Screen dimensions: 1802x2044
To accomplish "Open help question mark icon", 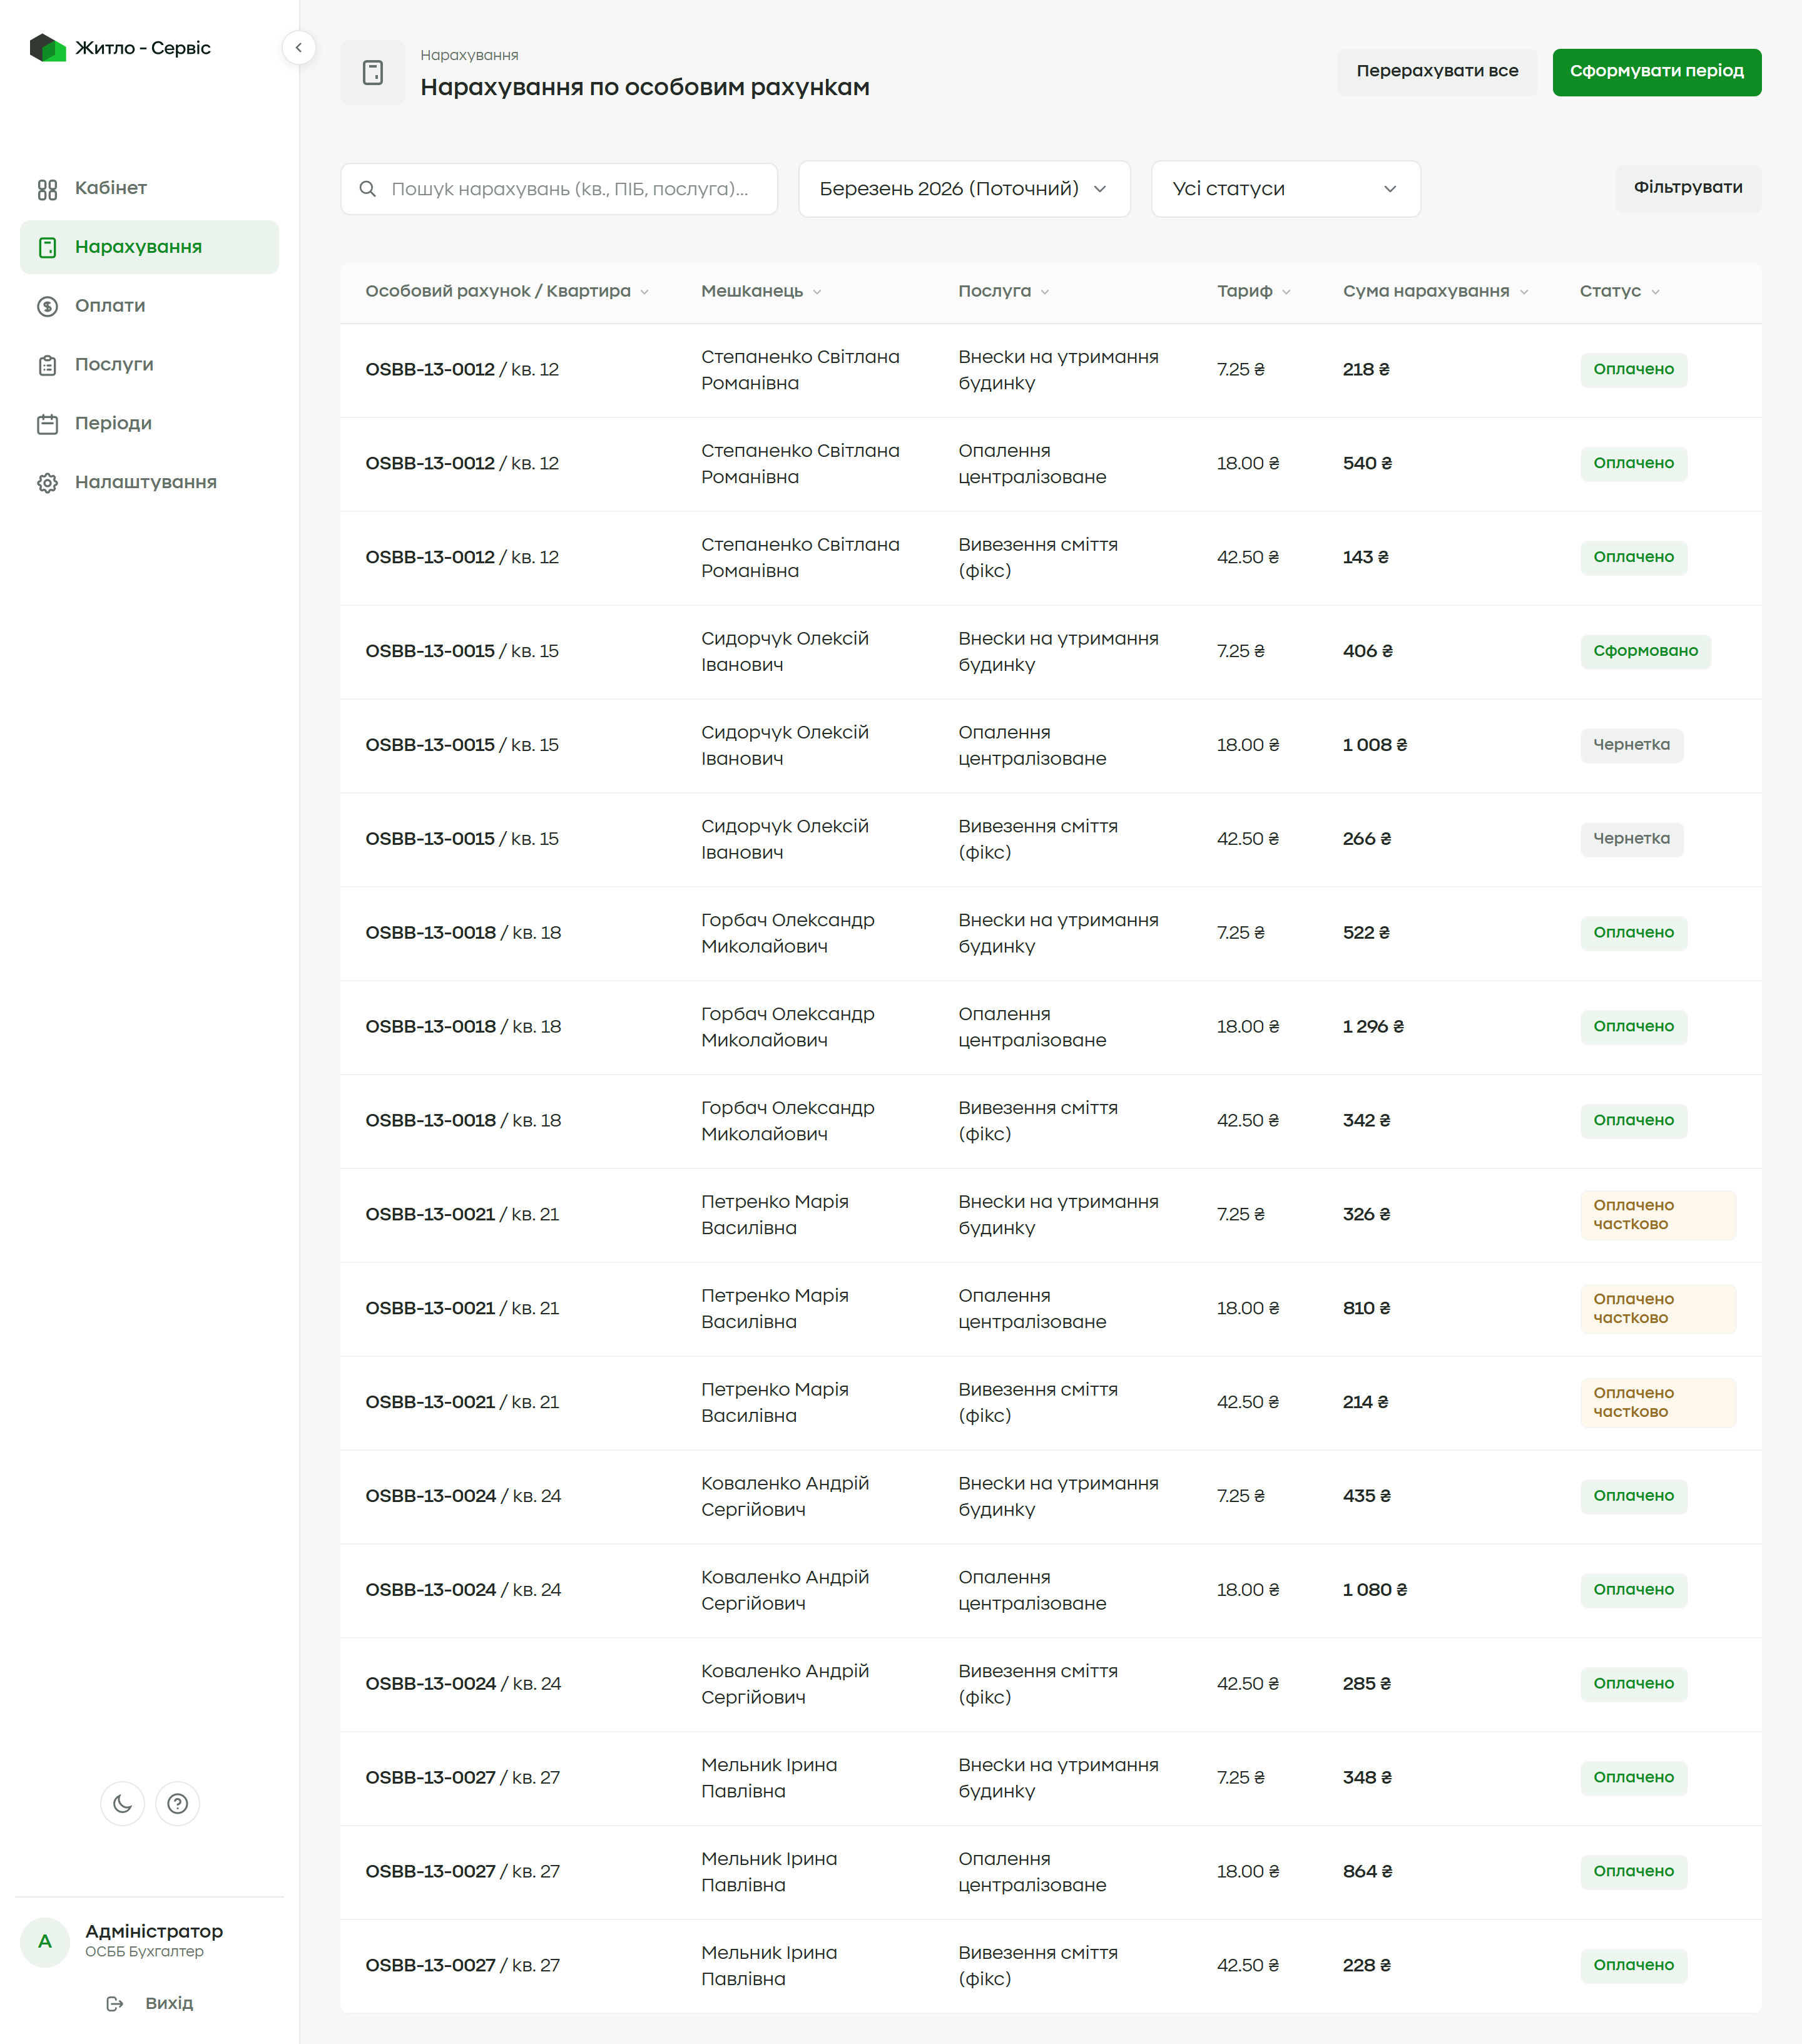I will (x=177, y=1803).
